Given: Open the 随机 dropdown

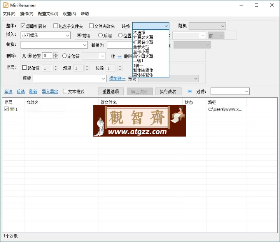Looking at the screenshot, I should pos(207,26).
